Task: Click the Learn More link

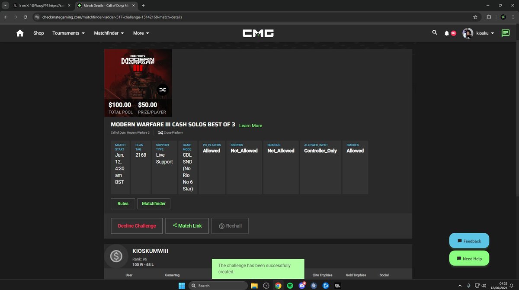Action: pos(250,126)
